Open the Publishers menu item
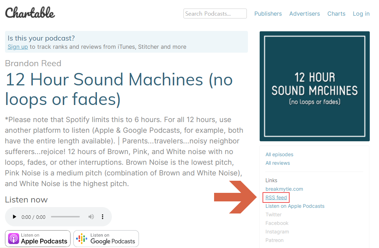Viewport: 379px width, 248px height. click(x=268, y=14)
